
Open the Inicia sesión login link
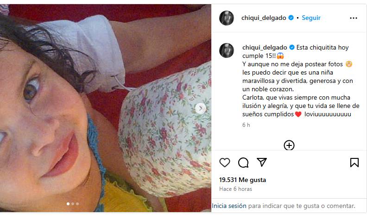[x=229, y=206]
